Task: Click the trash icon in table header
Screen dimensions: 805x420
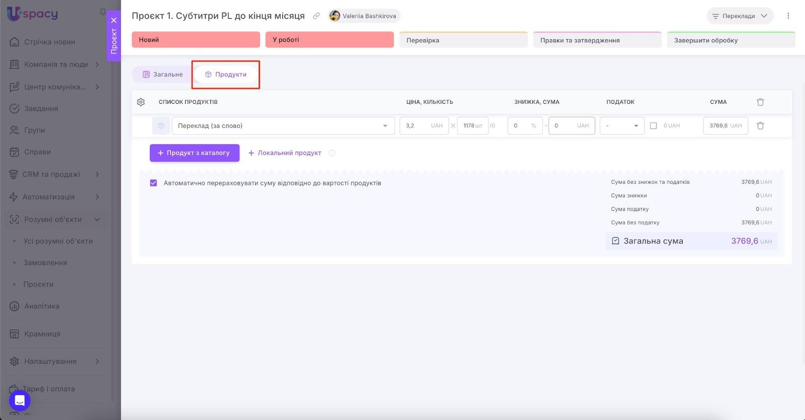Action: point(760,102)
